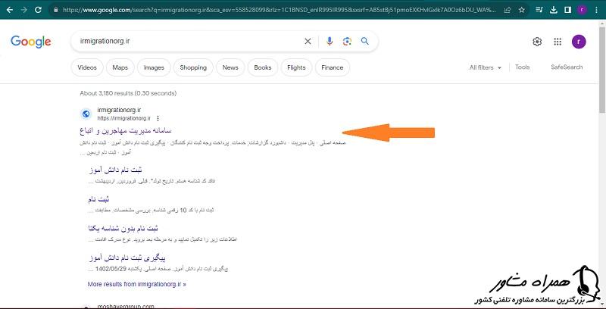Click the address bar URL field
Image resolution: width=606 pixels, height=309 pixels.
coord(278,10)
